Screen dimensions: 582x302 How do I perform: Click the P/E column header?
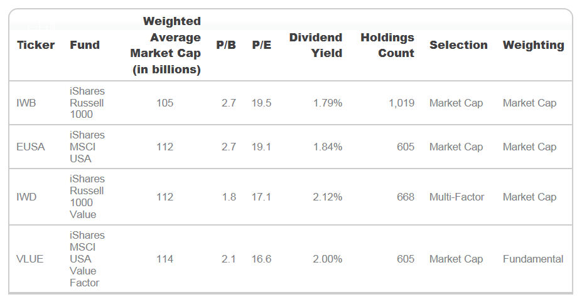pyautogui.click(x=261, y=45)
